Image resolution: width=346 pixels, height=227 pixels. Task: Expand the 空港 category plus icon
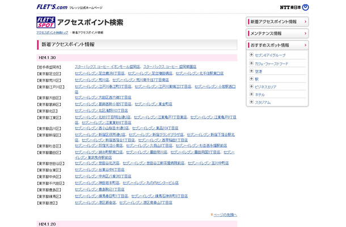[x=251, y=71]
